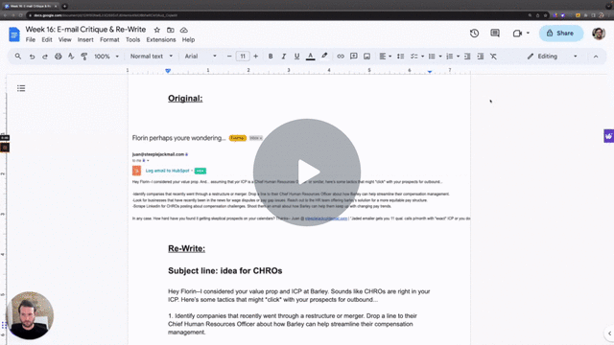Open version history clock icon
Viewport: 614px width, 345px height.
[x=474, y=34]
